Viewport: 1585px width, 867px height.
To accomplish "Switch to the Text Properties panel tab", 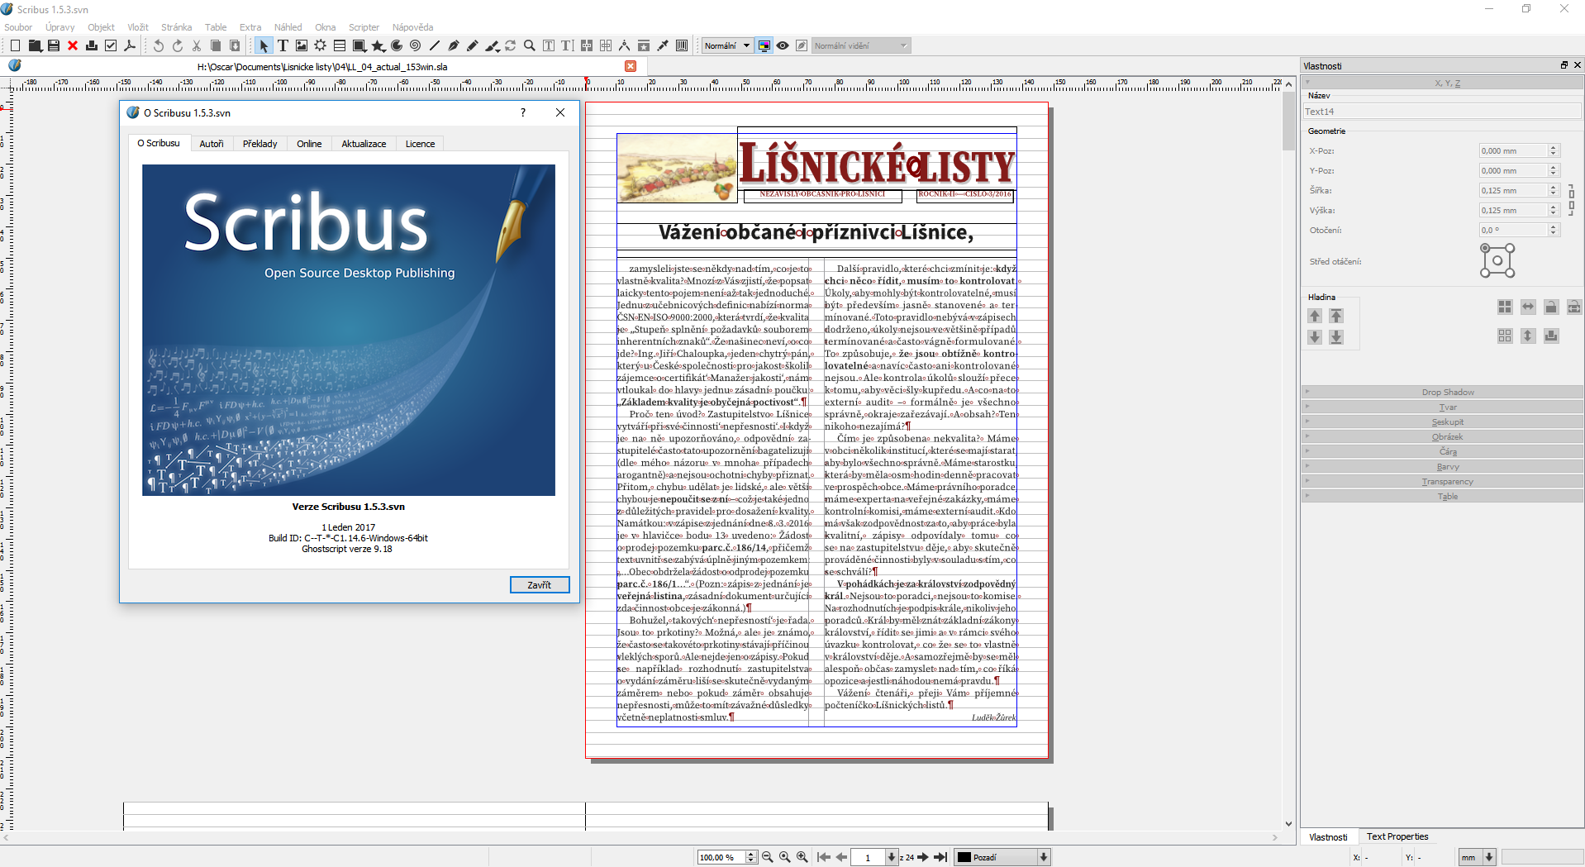I will (1397, 836).
